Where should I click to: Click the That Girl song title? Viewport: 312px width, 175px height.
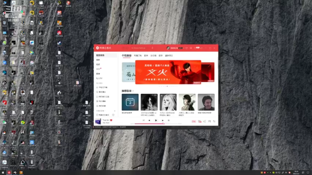point(106,120)
